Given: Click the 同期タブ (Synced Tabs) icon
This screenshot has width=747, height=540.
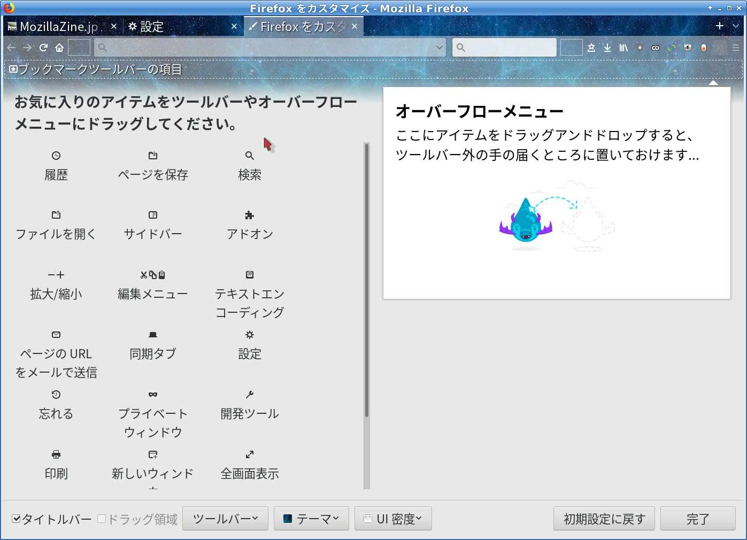Looking at the screenshot, I should [x=153, y=335].
